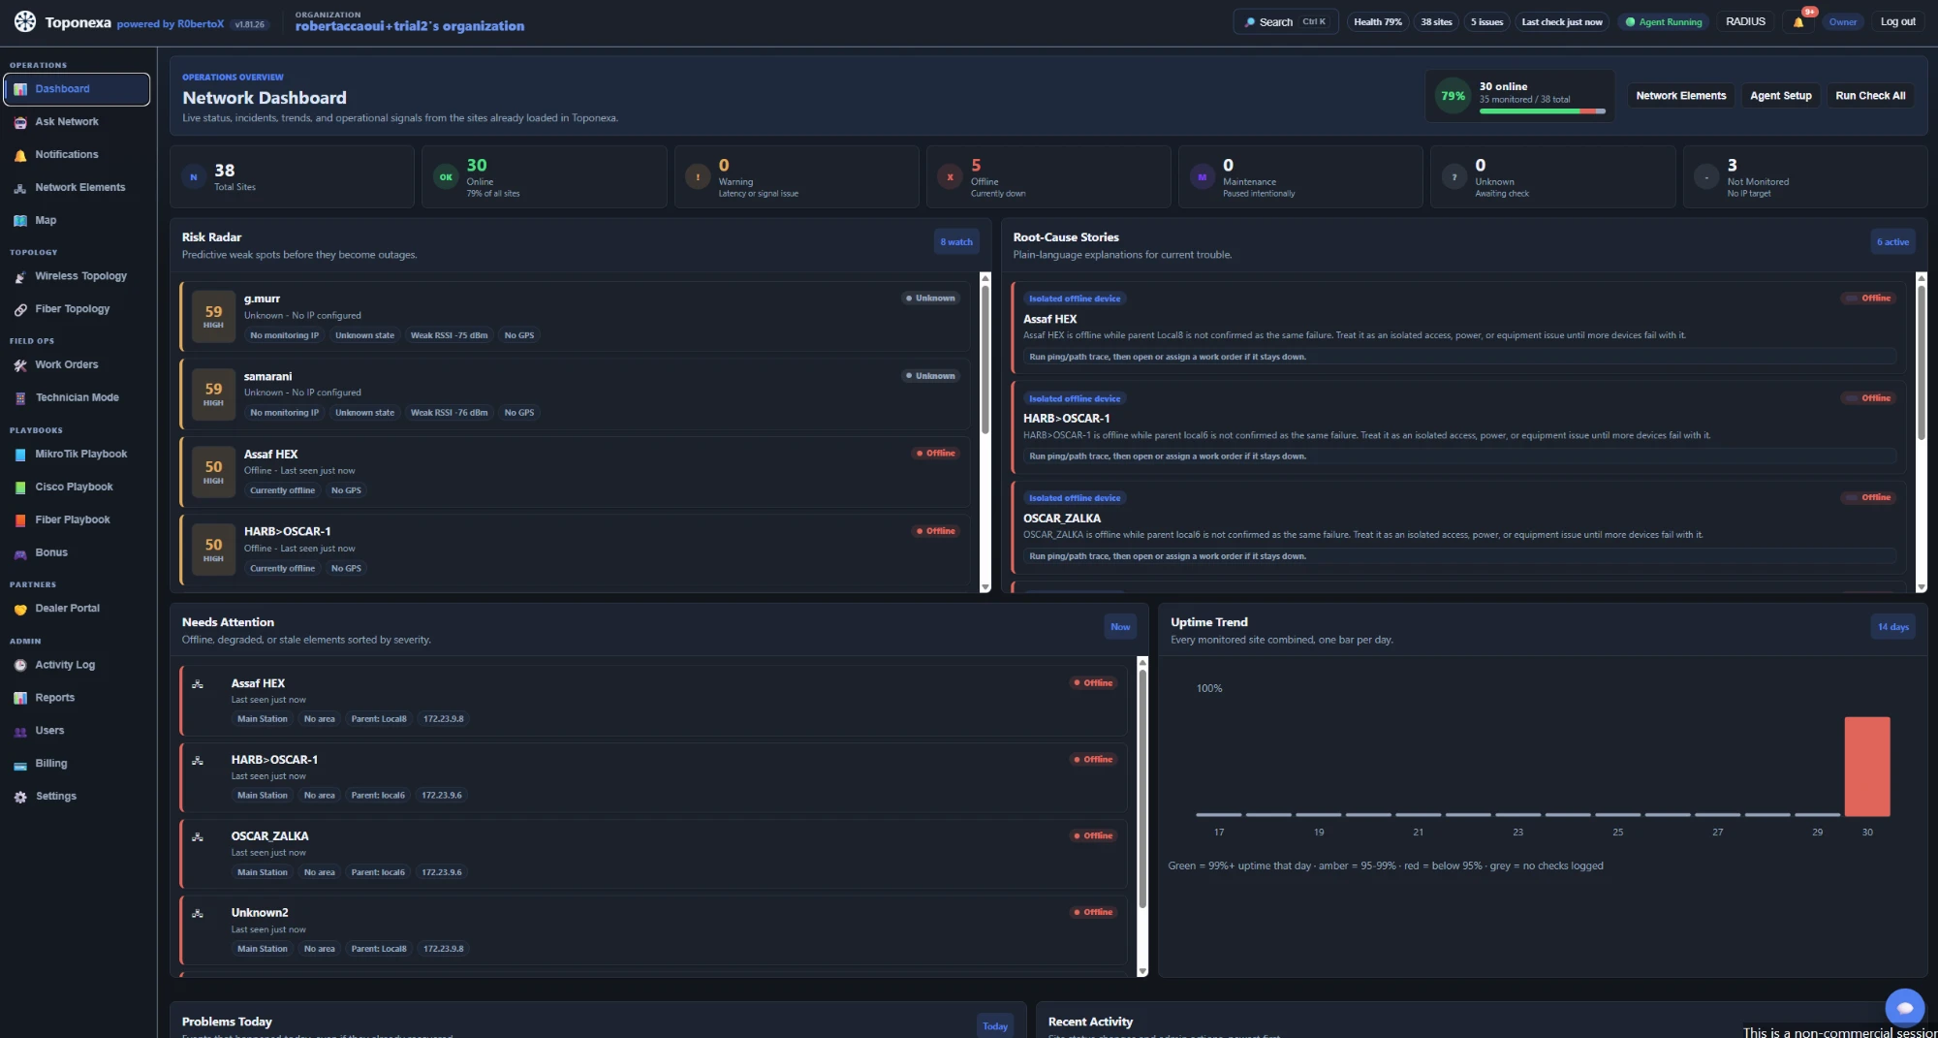Viewport: 1938px width, 1038px height.
Task: Click the Search box in top bar
Action: [1285, 22]
